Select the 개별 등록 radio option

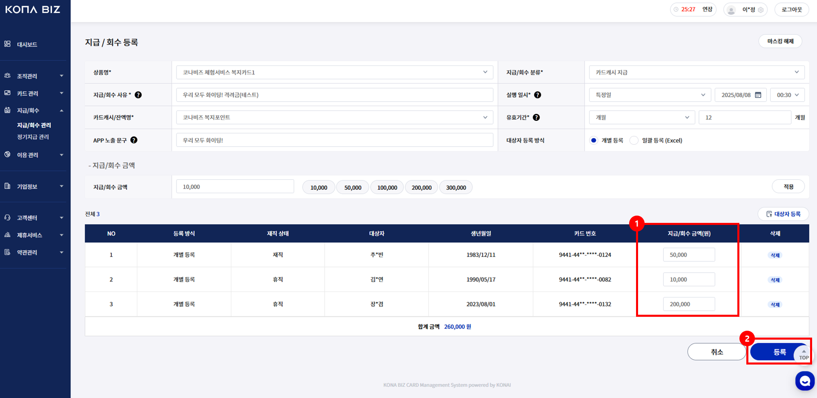tap(594, 140)
